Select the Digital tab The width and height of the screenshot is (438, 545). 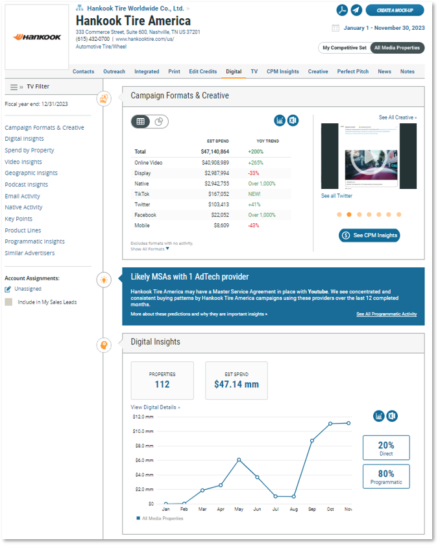[x=234, y=71]
